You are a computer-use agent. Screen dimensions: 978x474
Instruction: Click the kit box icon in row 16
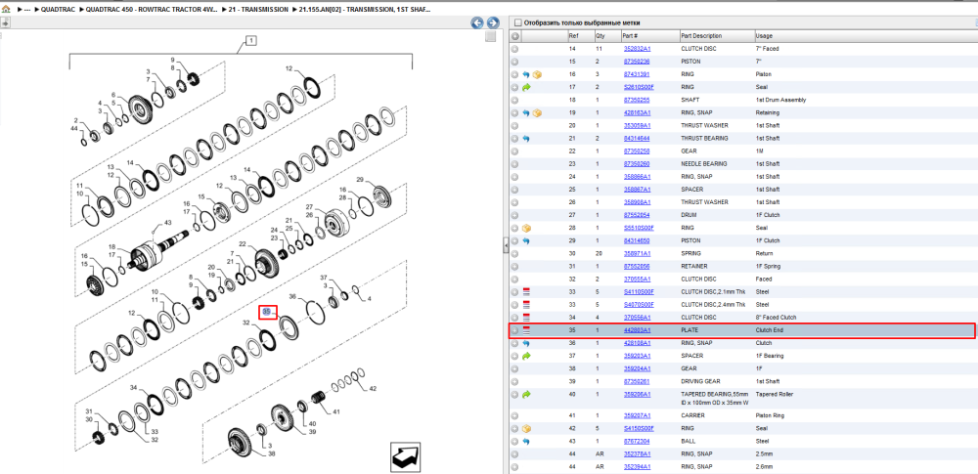[536, 74]
